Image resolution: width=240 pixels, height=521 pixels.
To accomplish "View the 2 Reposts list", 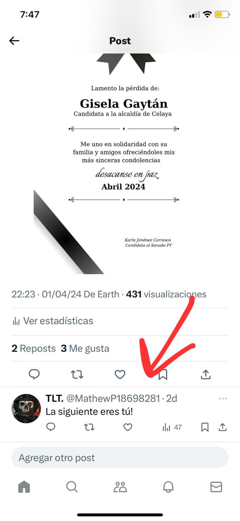I will coord(34,348).
